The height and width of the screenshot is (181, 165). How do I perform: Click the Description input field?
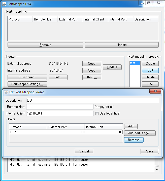click(x=93, y=100)
